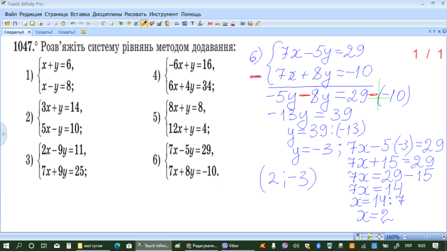Image resolution: width=447 pixels, height=251 pixels.
Task: Click the chemistry flask icon
Action: (x=233, y=24)
